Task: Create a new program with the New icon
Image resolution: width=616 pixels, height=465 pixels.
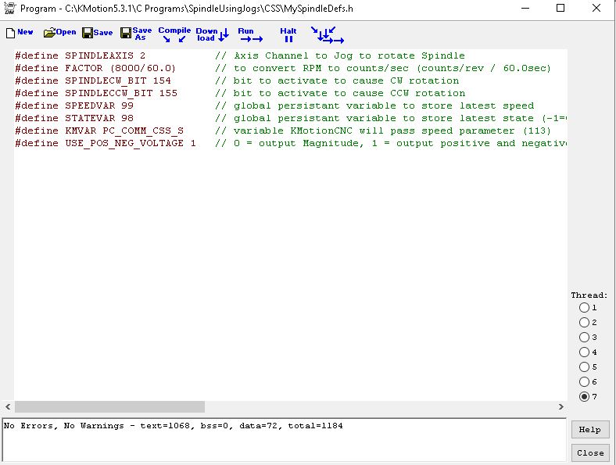Action: click(20, 33)
